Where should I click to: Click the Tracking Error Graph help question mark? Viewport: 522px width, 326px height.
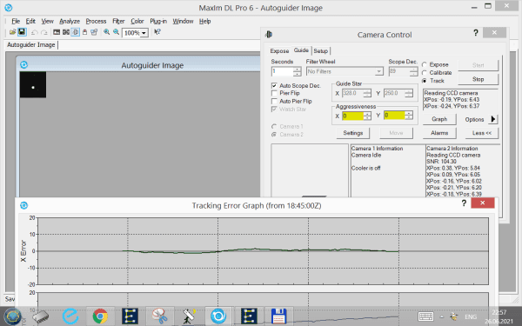coord(464,203)
